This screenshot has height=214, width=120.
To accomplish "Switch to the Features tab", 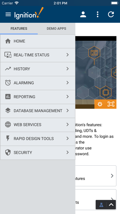I will click(x=19, y=29).
